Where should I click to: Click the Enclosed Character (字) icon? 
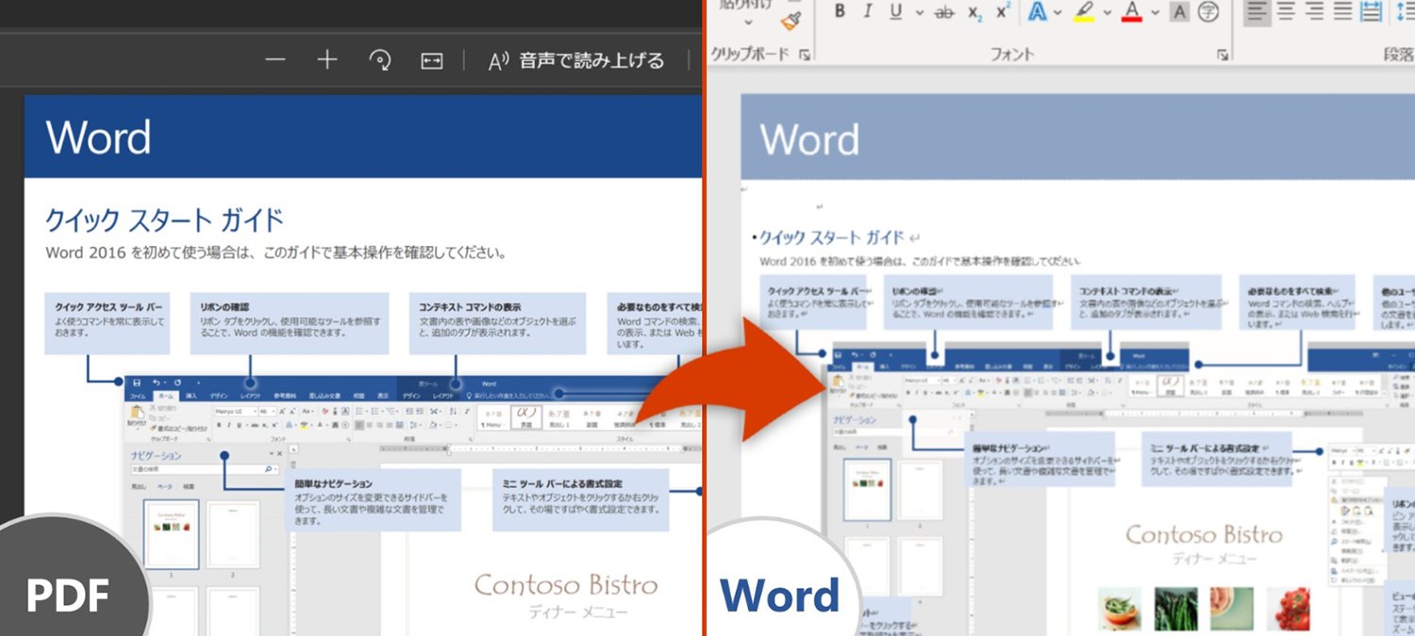1208,12
